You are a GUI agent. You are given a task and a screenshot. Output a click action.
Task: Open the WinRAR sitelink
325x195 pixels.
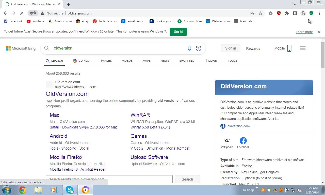pyautogui.click(x=140, y=115)
